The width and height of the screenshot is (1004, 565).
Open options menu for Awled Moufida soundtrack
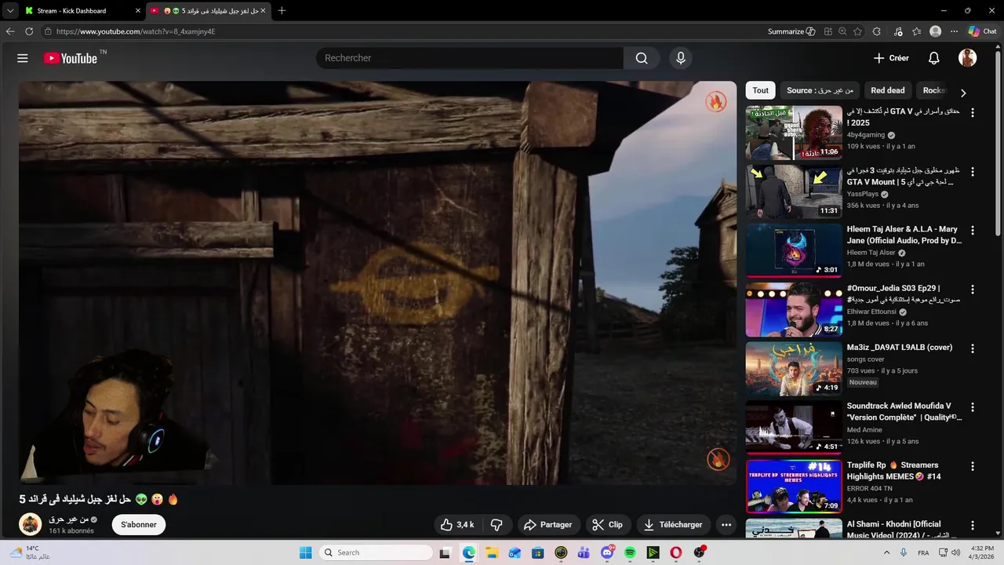(x=973, y=407)
